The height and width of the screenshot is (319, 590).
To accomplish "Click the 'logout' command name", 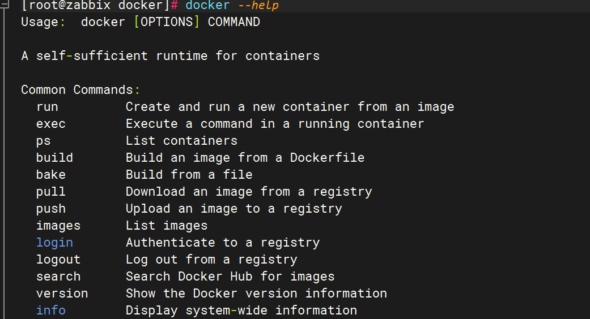I will tap(58, 260).
